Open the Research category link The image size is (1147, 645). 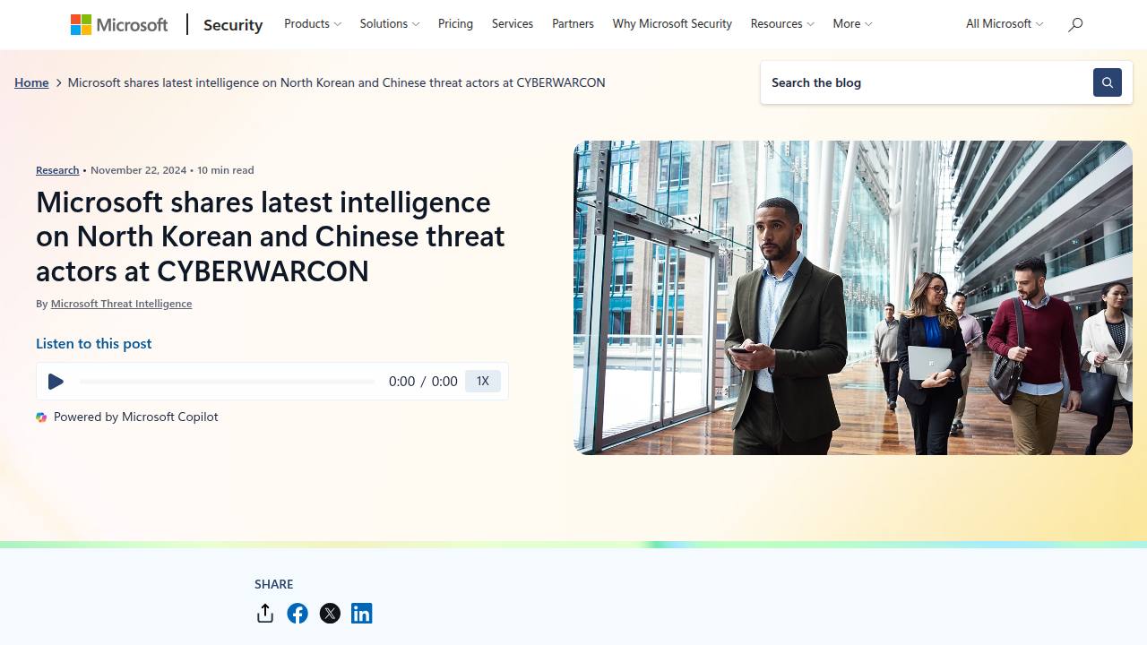[57, 170]
